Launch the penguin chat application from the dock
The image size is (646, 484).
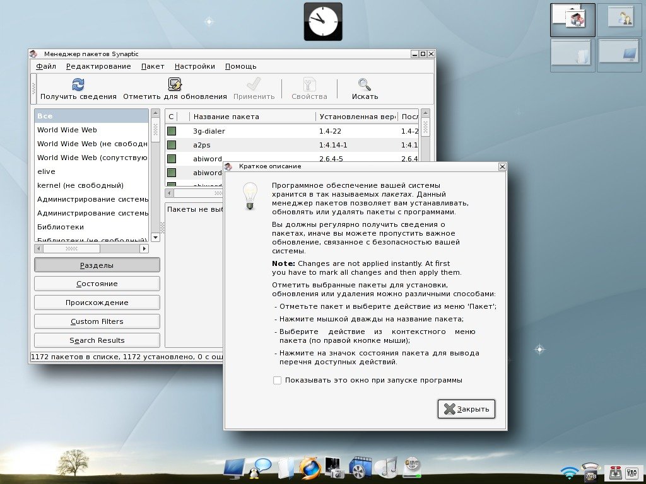pos(261,468)
